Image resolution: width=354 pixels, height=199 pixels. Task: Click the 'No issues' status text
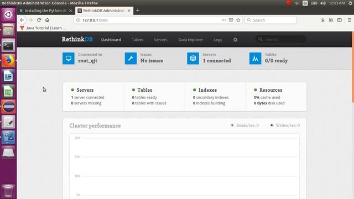[x=152, y=61]
